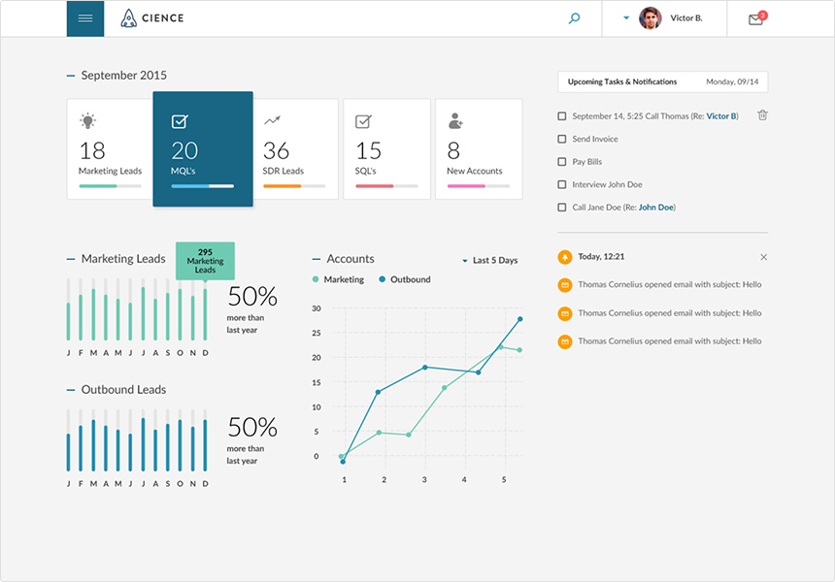Click the lightbulb icon on Marketing Leads card
The image size is (835, 582).
coord(87,121)
